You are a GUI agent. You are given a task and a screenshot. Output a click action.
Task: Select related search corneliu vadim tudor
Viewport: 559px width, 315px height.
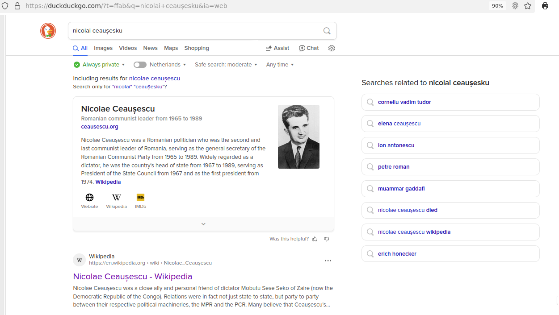pos(450,102)
